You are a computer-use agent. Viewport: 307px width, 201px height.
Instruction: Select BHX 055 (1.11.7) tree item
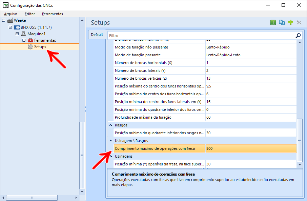[x=36, y=27]
